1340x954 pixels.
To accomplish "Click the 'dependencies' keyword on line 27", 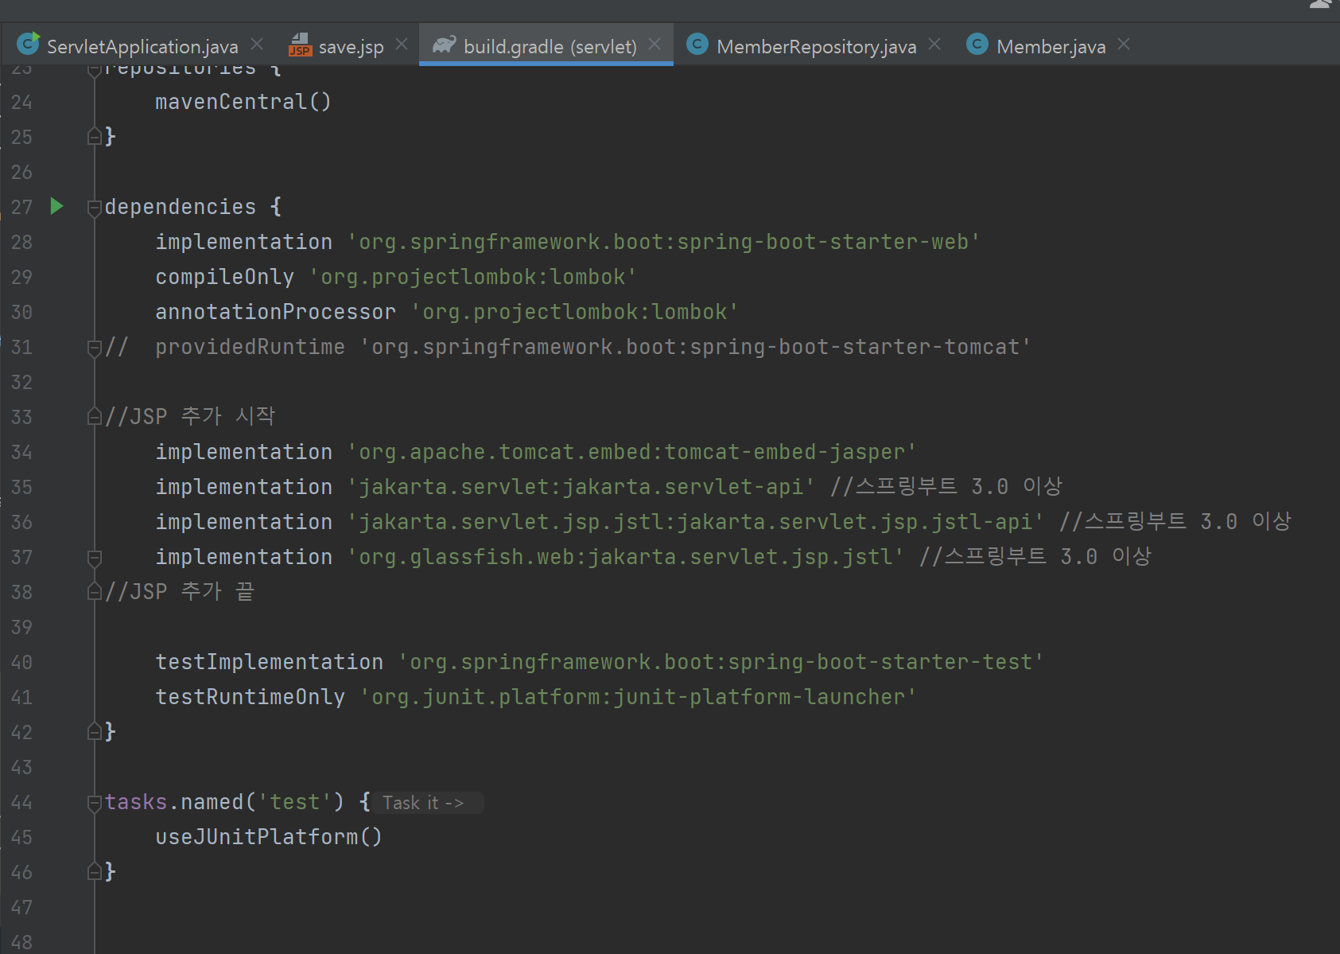I will [x=181, y=207].
